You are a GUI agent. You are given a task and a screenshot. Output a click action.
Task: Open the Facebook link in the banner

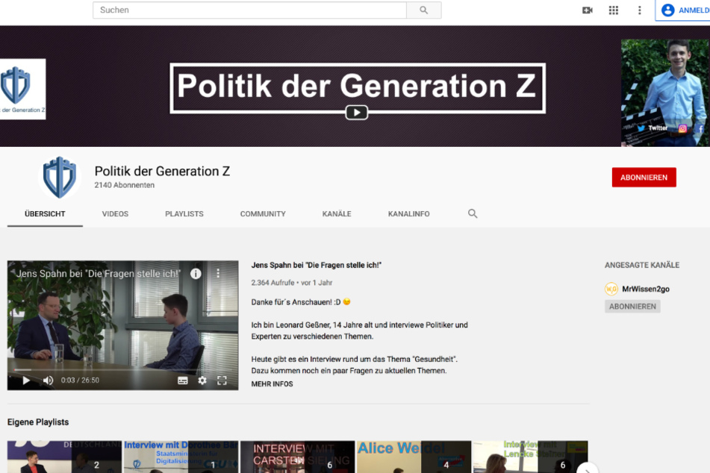(x=700, y=129)
